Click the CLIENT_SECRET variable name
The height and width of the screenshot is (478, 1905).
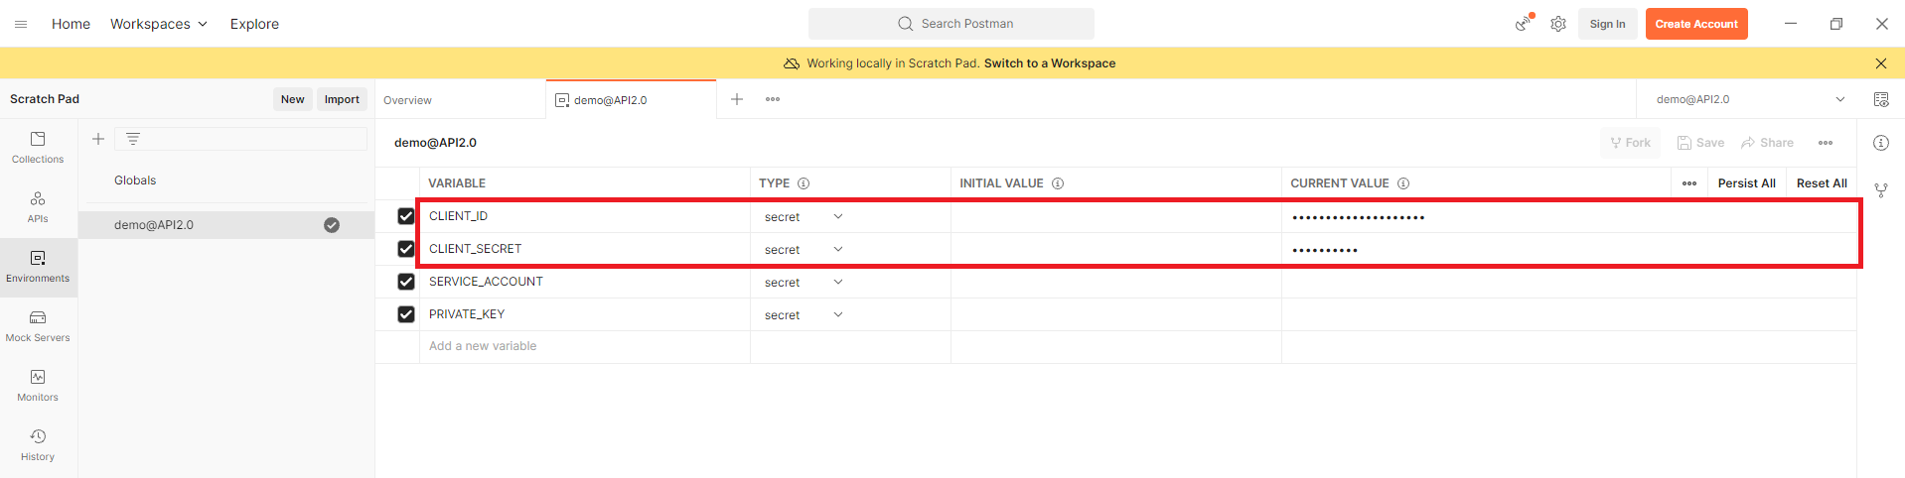475,249
